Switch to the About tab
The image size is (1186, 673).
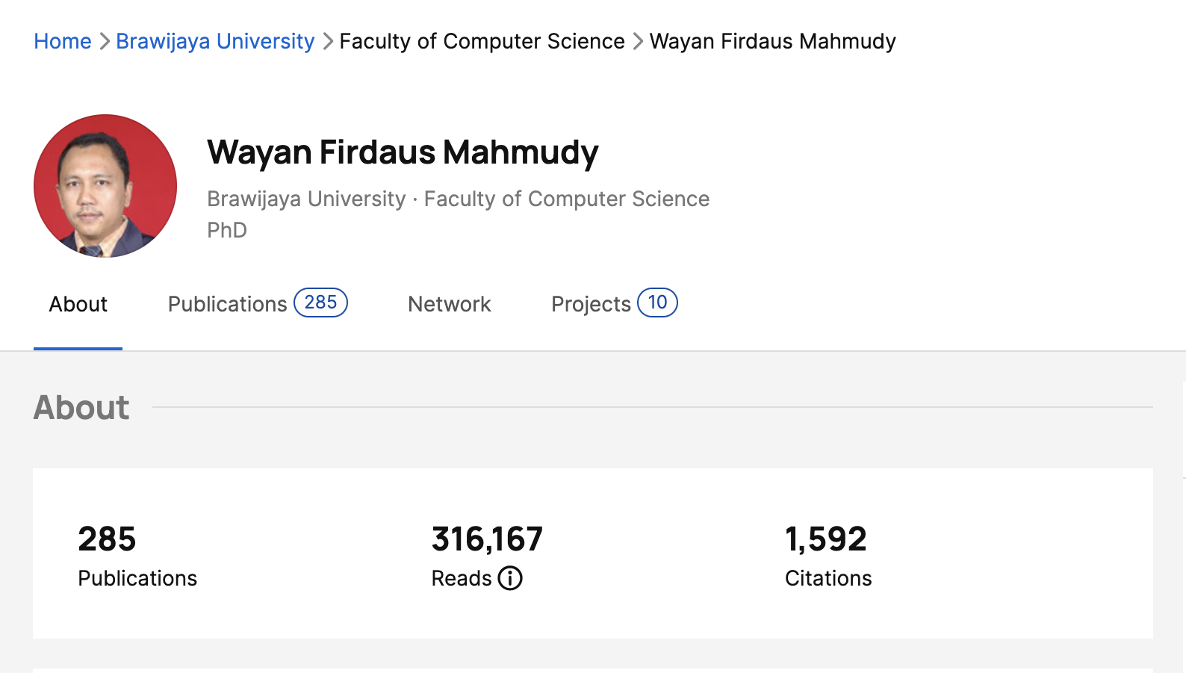point(78,304)
